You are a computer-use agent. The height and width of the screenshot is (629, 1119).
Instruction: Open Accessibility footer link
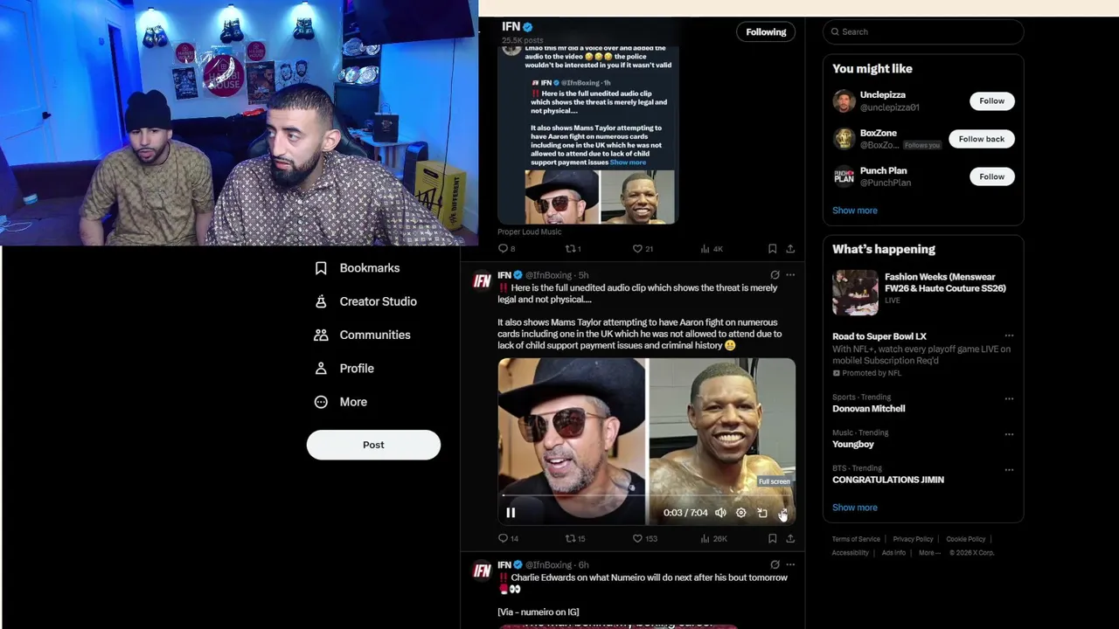pyautogui.click(x=851, y=553)
